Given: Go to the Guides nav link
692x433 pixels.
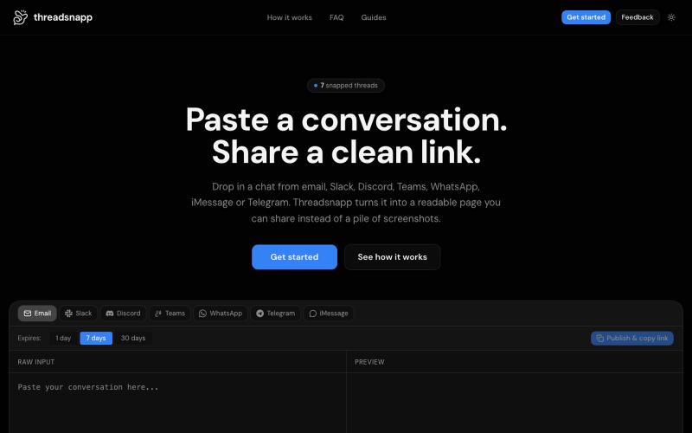Looking at the screenshot, I should (x=374, y=17).
